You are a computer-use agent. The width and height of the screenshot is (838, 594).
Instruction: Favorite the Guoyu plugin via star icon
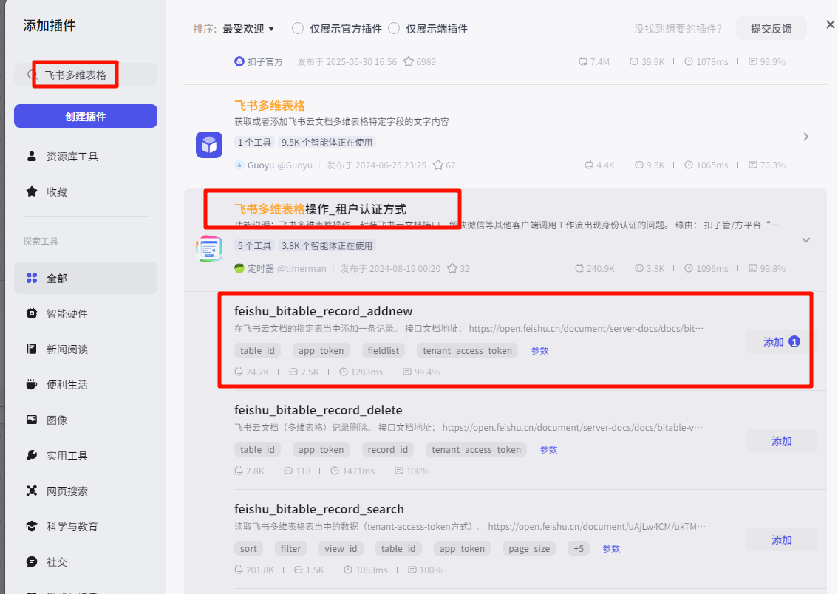438,165
